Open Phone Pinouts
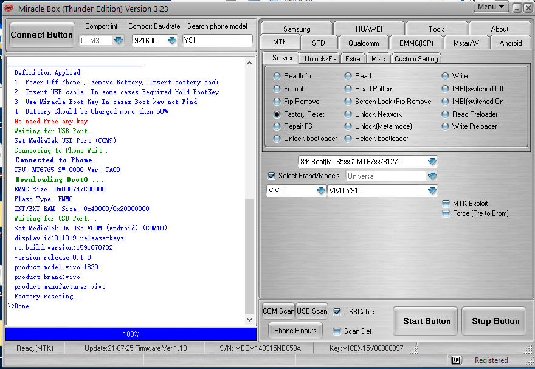 tap(295, 331)
